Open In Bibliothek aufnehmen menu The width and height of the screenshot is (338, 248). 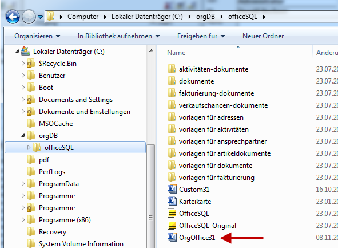(x=118, y=36)
